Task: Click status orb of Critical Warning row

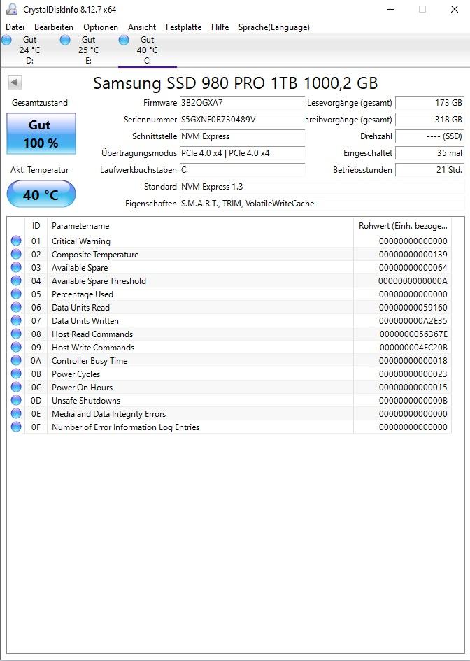Action: point(16,241)
